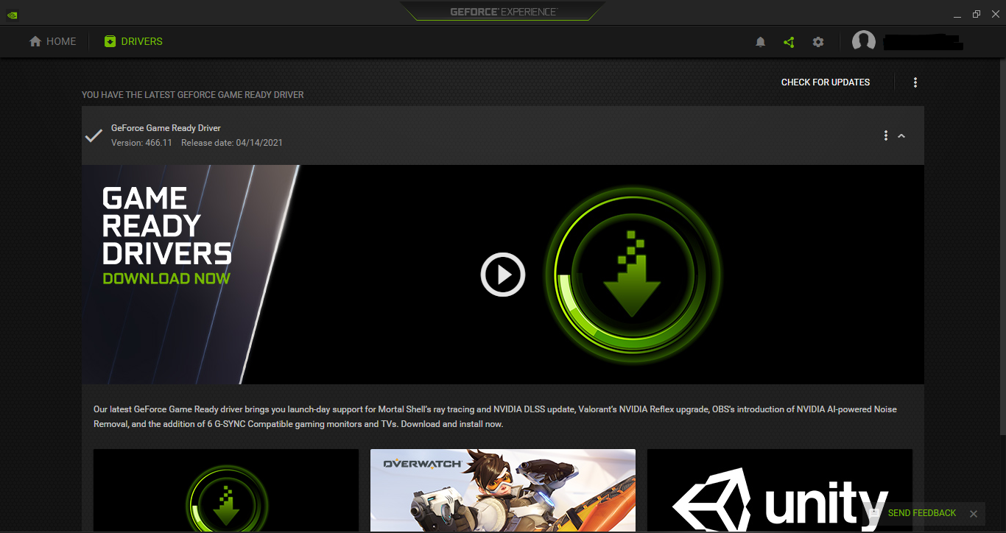
Task: Open the settings gear
Action: pyautogui.click(x=818, y=42)
